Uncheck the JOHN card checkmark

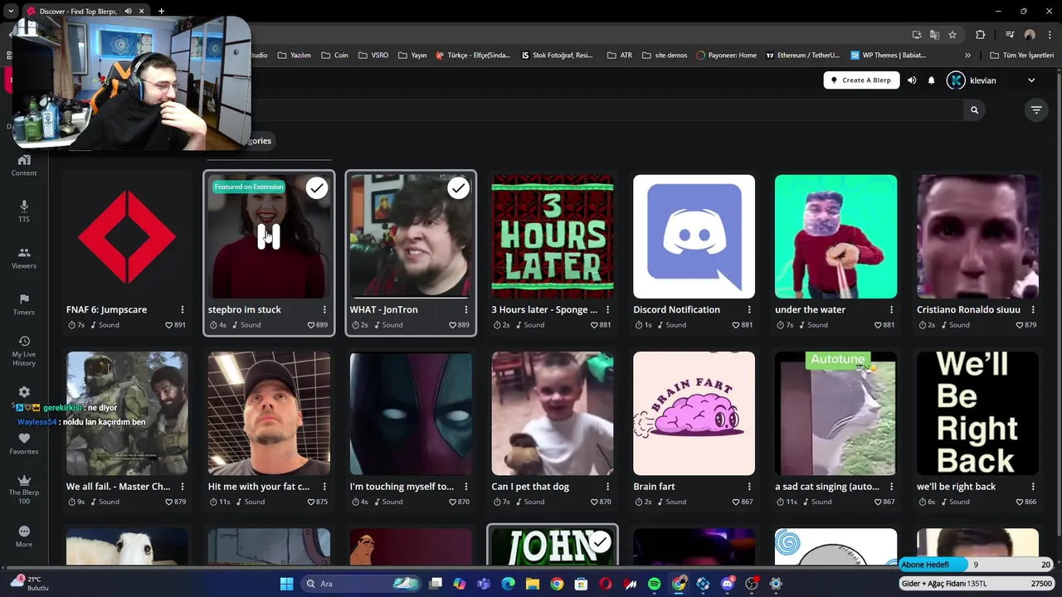click(600, 542)
